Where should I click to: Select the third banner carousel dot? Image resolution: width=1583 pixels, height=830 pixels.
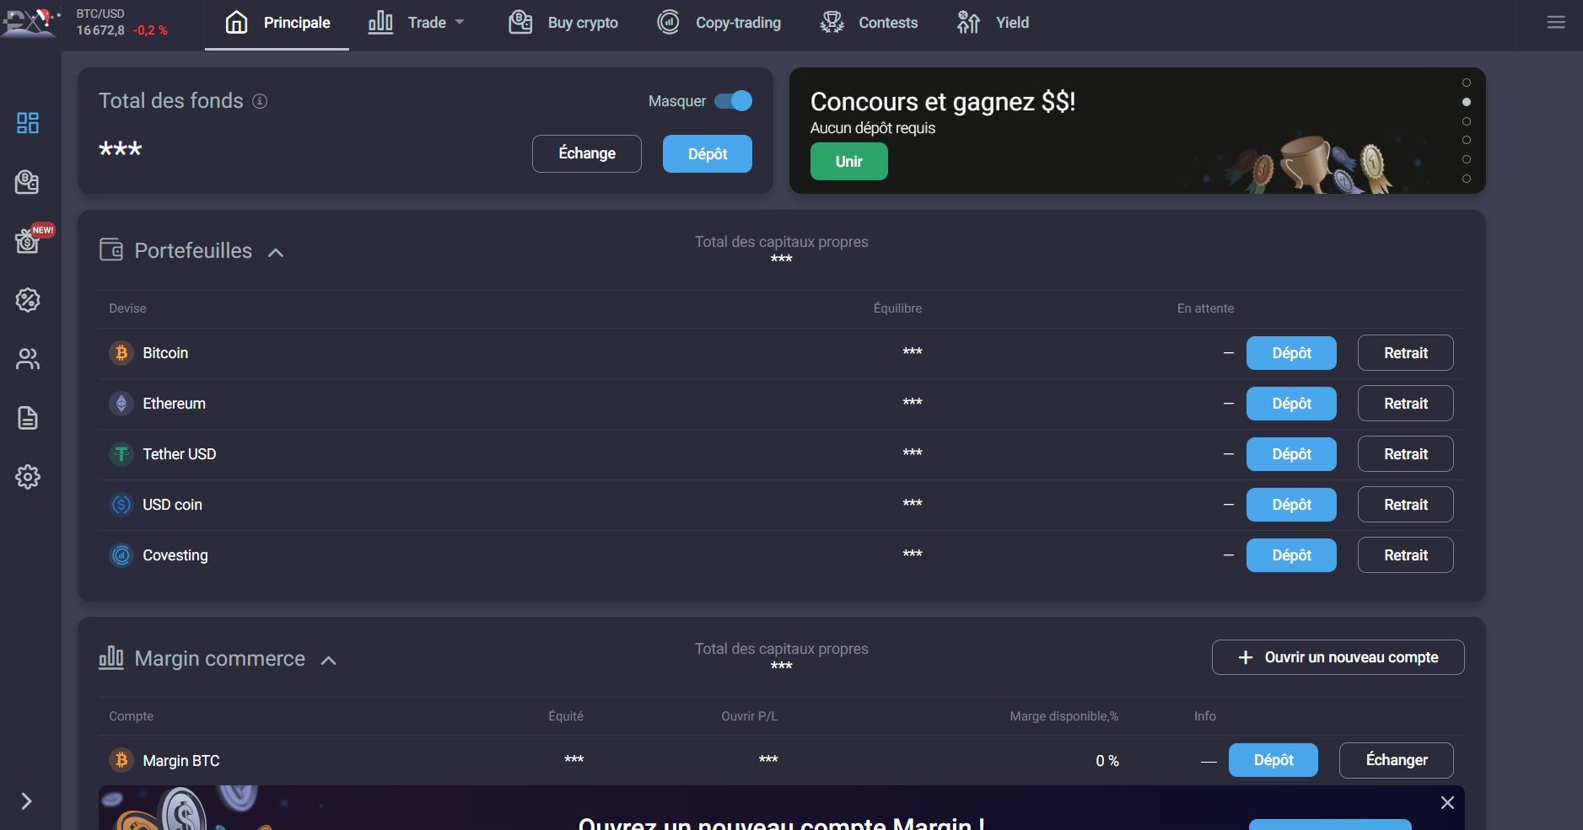click(x=1467, y=121)
